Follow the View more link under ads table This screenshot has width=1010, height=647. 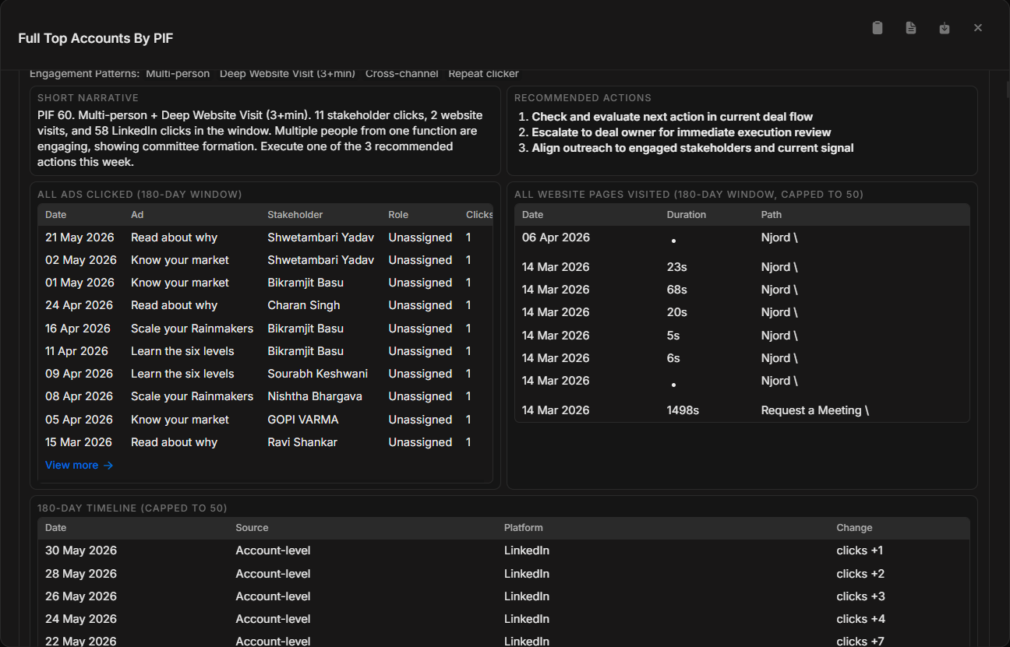79,465
